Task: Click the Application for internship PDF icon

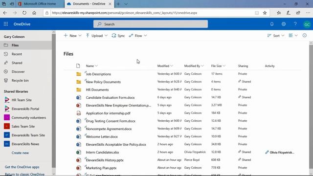Action: (79, 113)
